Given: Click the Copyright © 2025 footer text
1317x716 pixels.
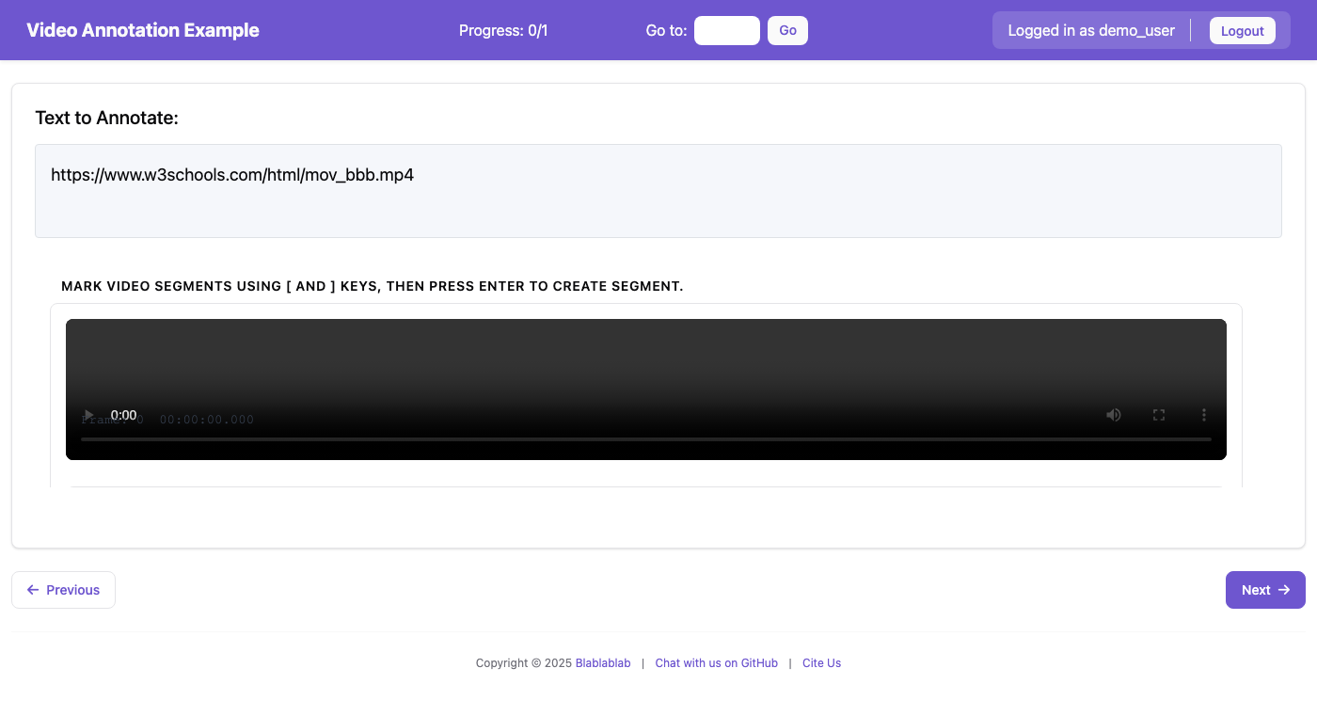Looking at the screenshot, I should [524, 663].
